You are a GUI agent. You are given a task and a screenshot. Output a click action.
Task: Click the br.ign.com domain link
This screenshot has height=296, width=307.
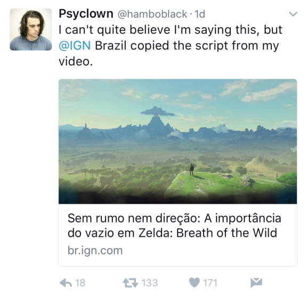click(x=95, y=251)
